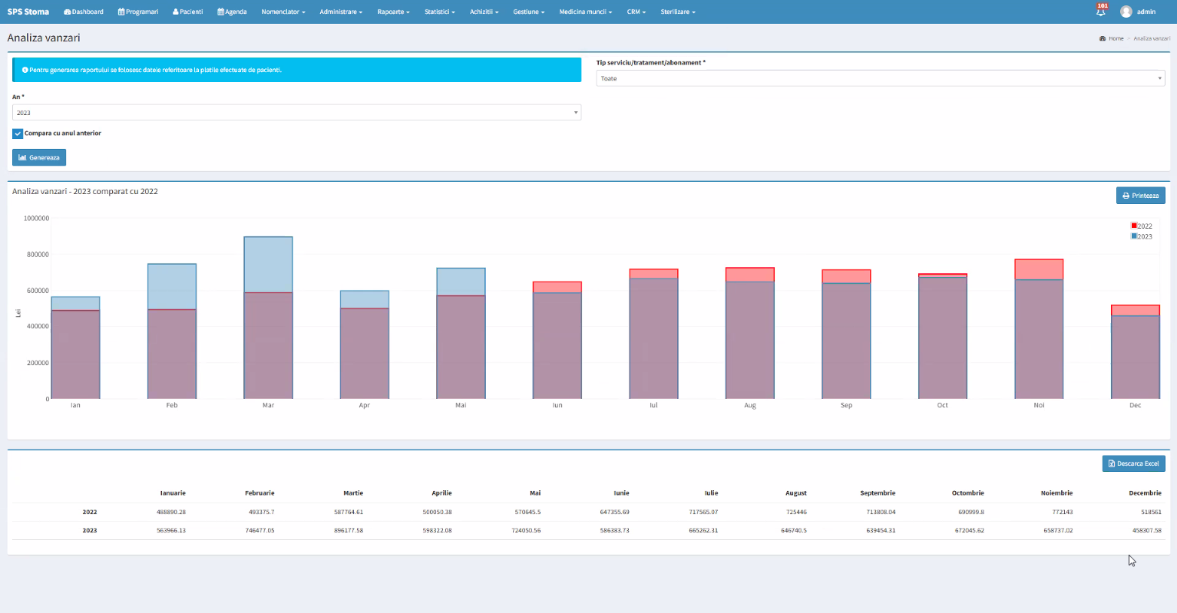Expand the Rapoarte menu
Screen dimensions: 1177x613
[393, 12]
